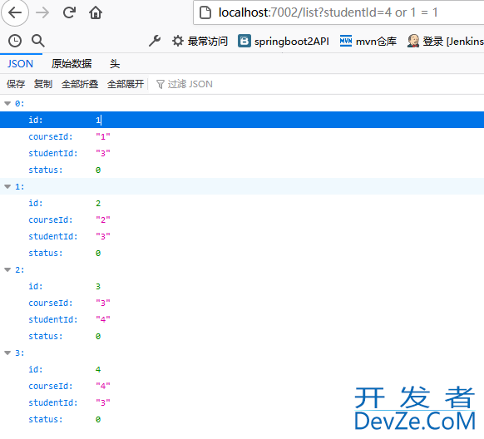
Task: Select studentId row in node 1
Action: pos(242,237)
